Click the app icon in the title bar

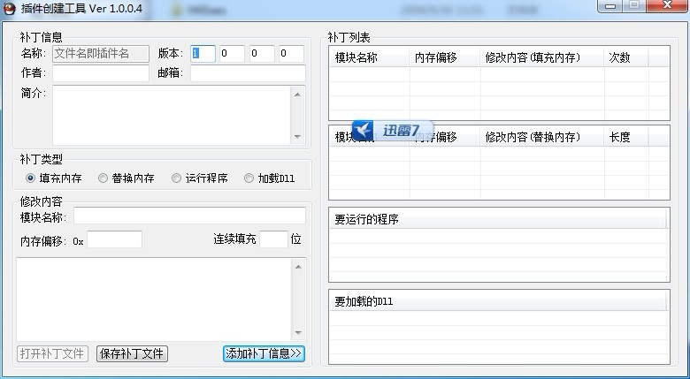pos(10,8)
